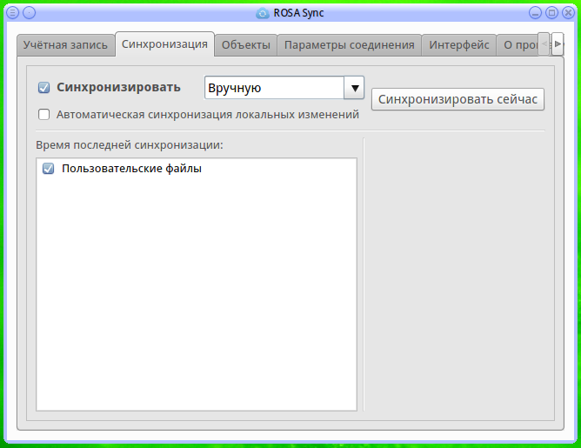Uncheck the Пользовательские файлы checkbox

click(48, 169)
